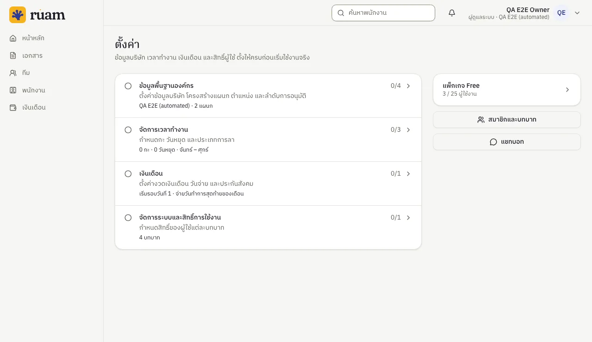Expand จัดการระบบและสิทธิ์การใช้งาน row via its chevron
Image resolution: width=592 pixels, height=342 pixels.
click(408, 218)
